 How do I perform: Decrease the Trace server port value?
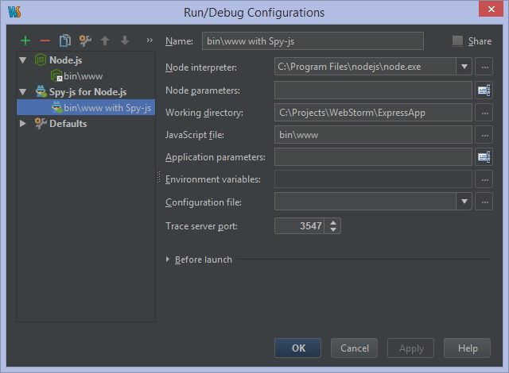tap(333, 229)
